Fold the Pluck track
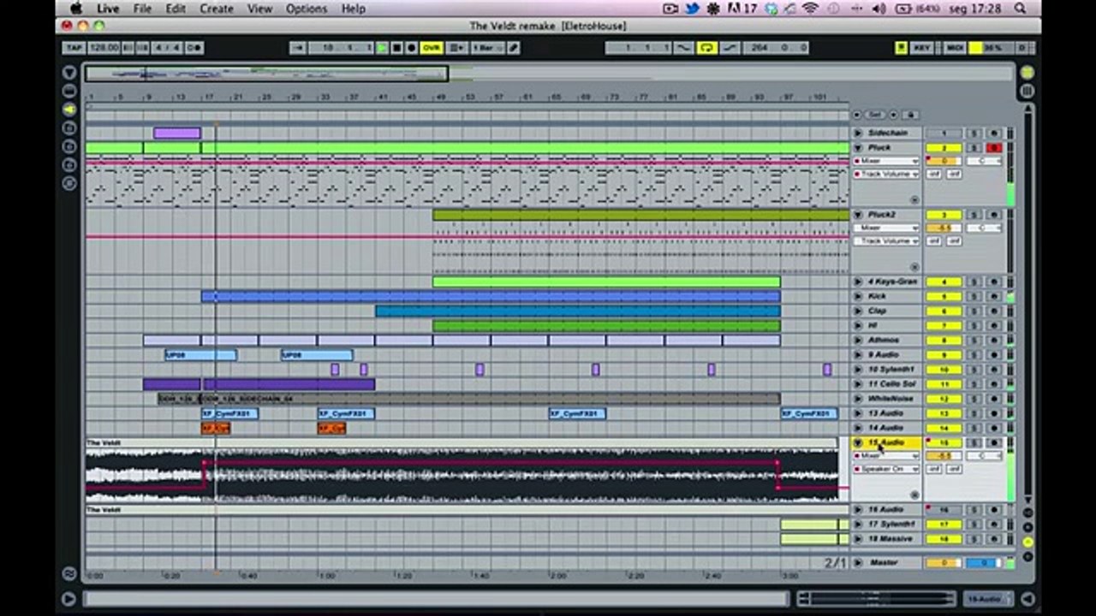 (x=858, y=148)
